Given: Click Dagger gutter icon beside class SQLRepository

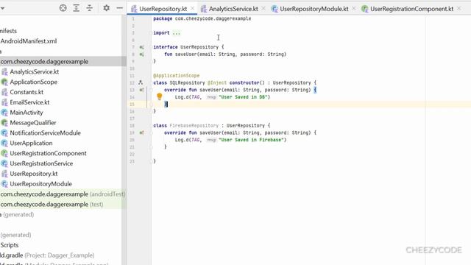Looking at the screenshot, I should click(141, 82).
